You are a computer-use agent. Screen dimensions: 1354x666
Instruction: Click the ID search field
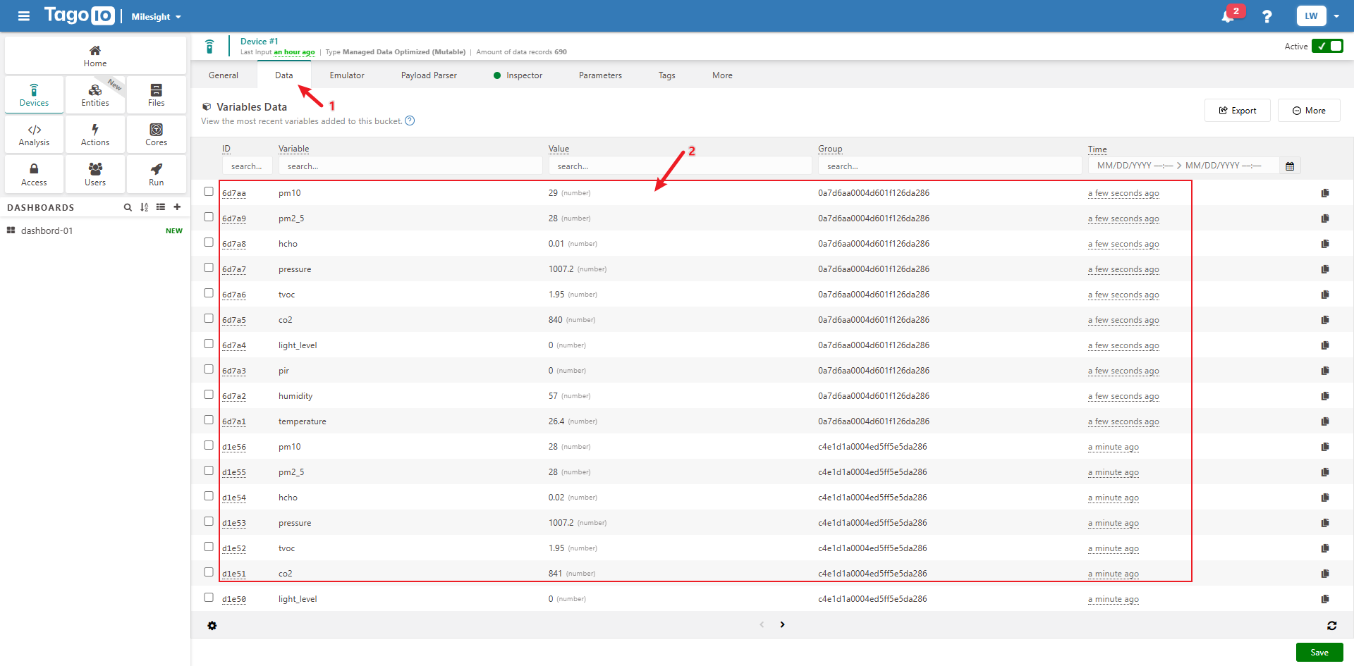coord(247,166)
